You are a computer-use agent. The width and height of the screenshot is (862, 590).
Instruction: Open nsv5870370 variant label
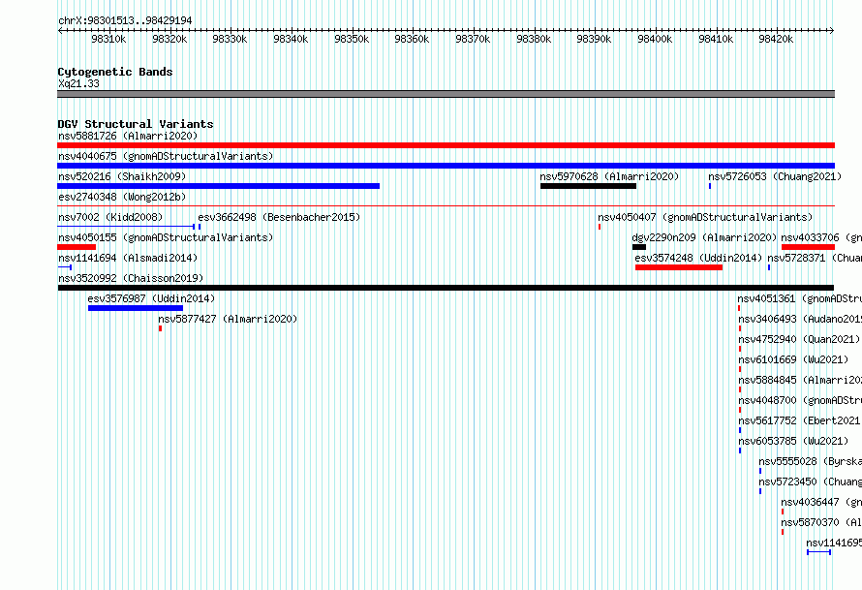pyautogui.click(x=821, y=522)
